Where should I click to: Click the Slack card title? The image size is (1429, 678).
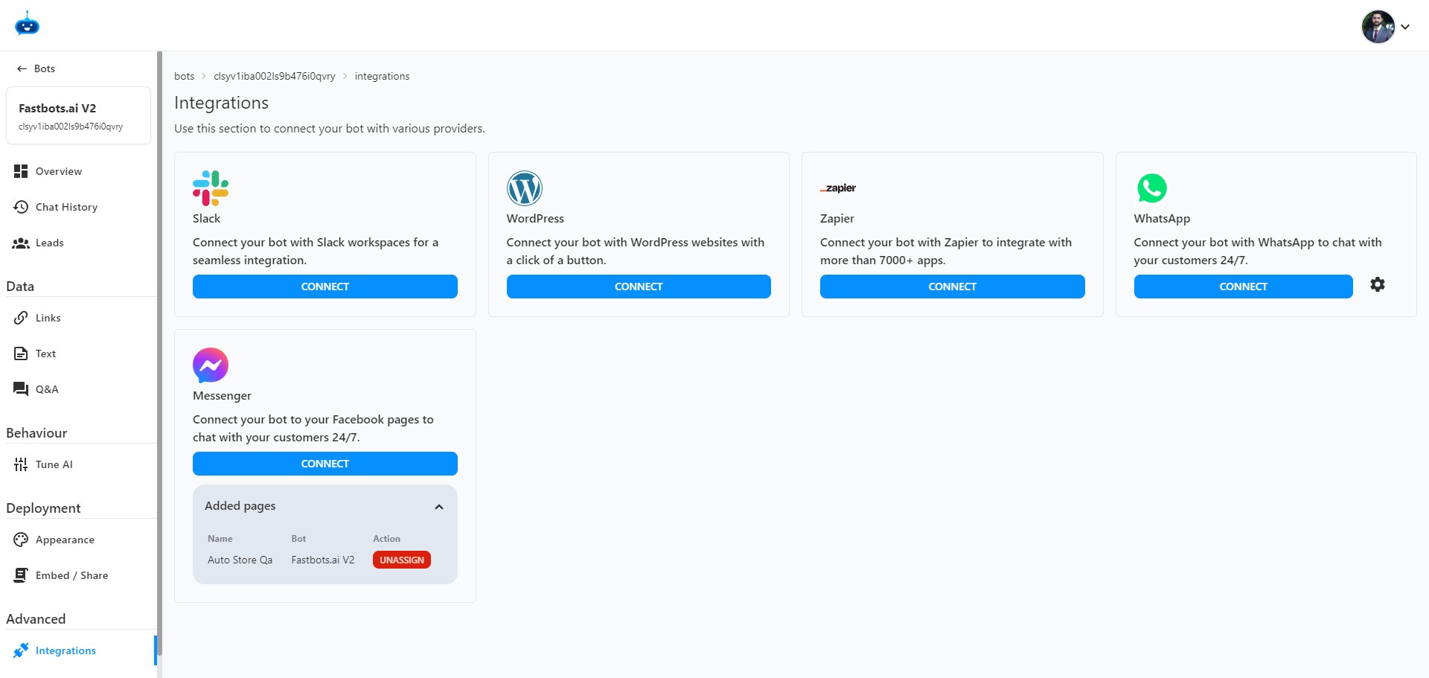point(206,219)
